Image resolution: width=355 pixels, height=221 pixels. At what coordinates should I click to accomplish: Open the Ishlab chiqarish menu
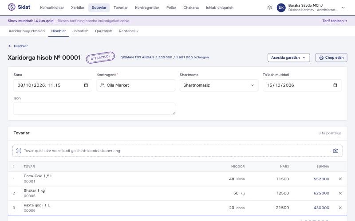(220, 8)
